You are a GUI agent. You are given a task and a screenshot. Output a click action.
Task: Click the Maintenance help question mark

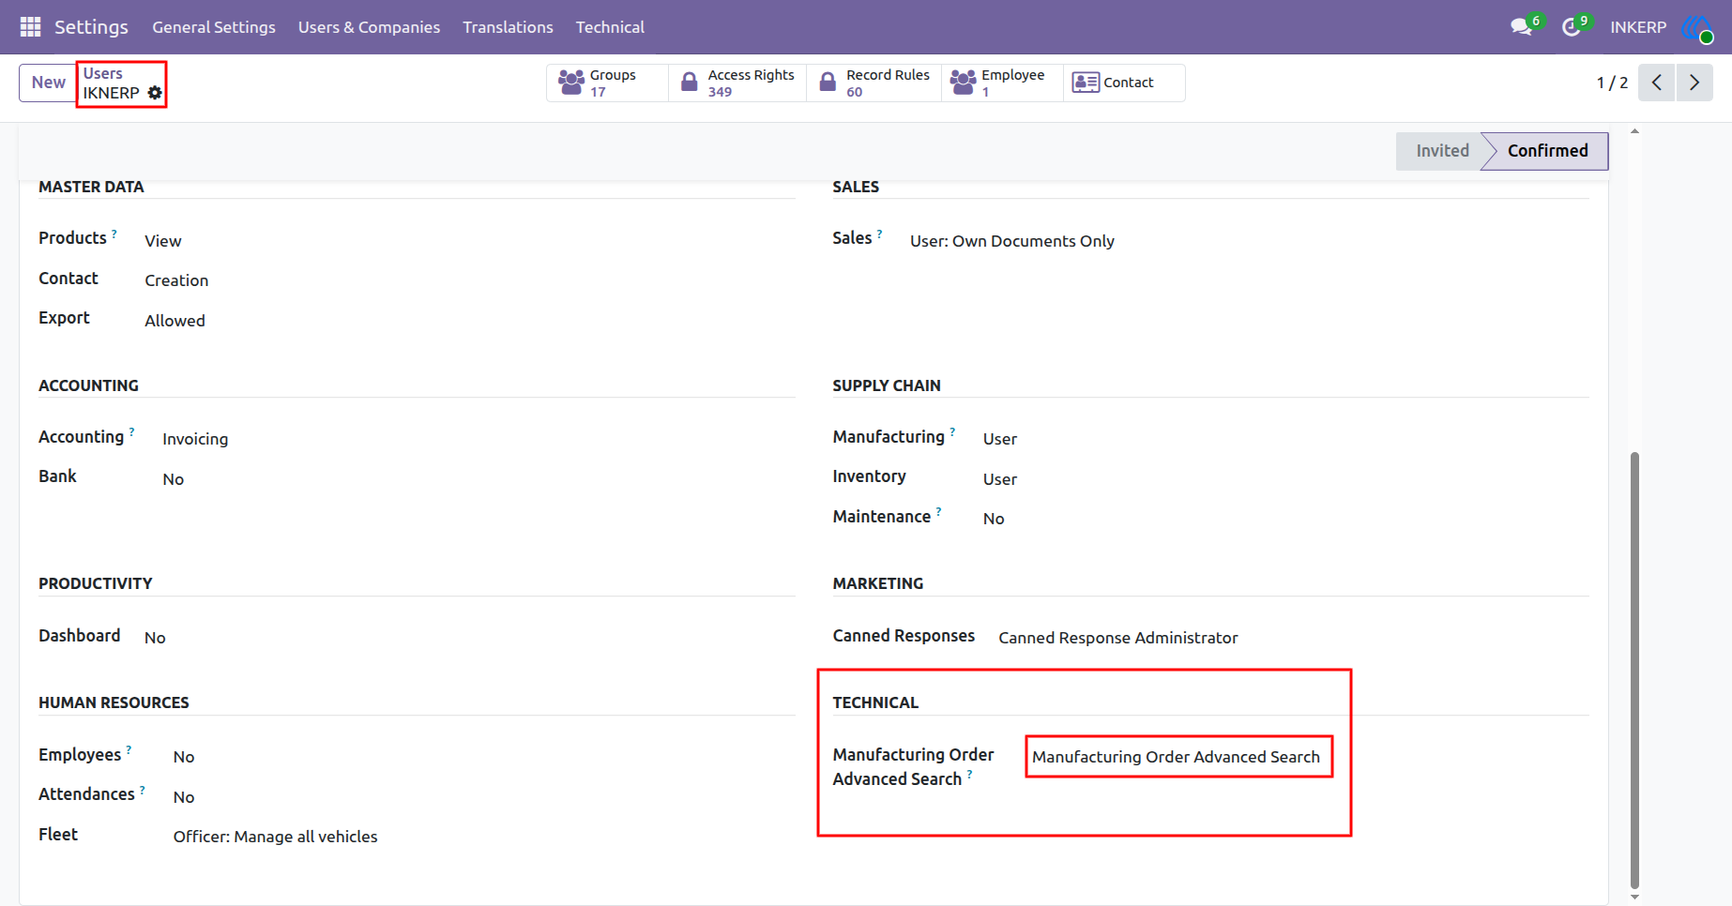(x=938, y=512)
